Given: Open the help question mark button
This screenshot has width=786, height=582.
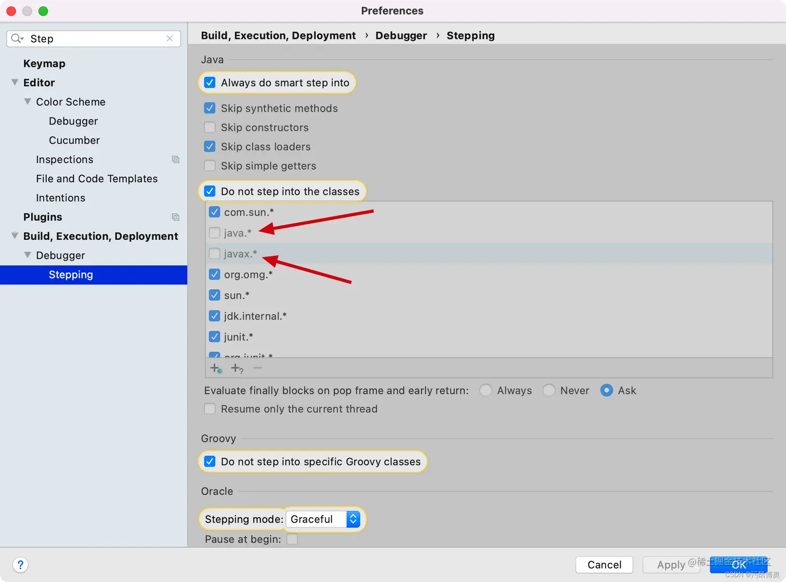Looking at the screenshot, I should [20, 565].
